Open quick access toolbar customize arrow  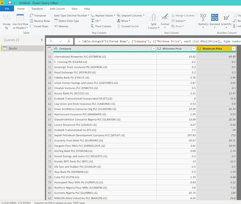pyautogui.click(x=14, y=3)
